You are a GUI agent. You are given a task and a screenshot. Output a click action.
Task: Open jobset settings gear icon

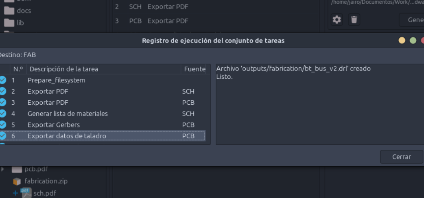pos(337,20)
